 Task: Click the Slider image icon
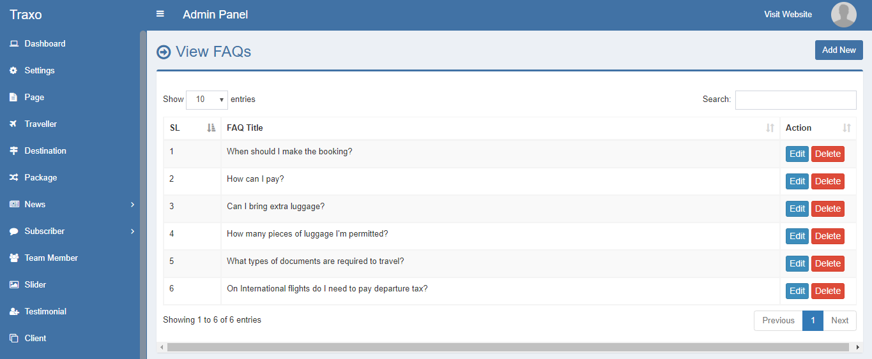click(x=13, y=285)
